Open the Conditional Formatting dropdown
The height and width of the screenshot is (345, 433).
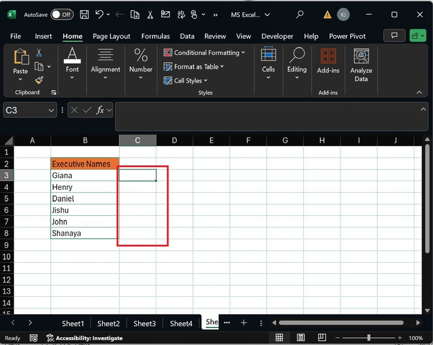[204, 53]
